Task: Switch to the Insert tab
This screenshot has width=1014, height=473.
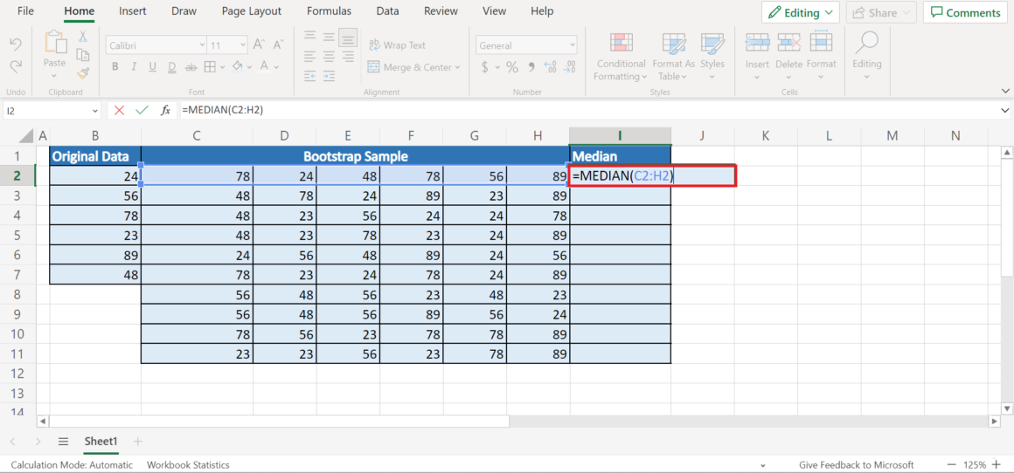Action: [133, 11]
